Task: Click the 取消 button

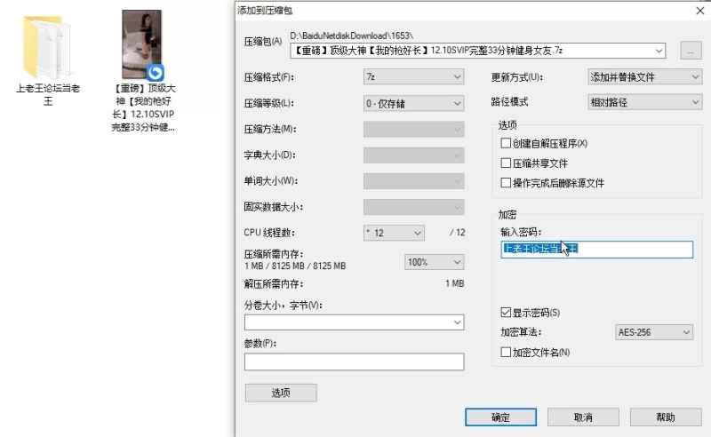Action: pyautogui.click(x=583, y=417)
